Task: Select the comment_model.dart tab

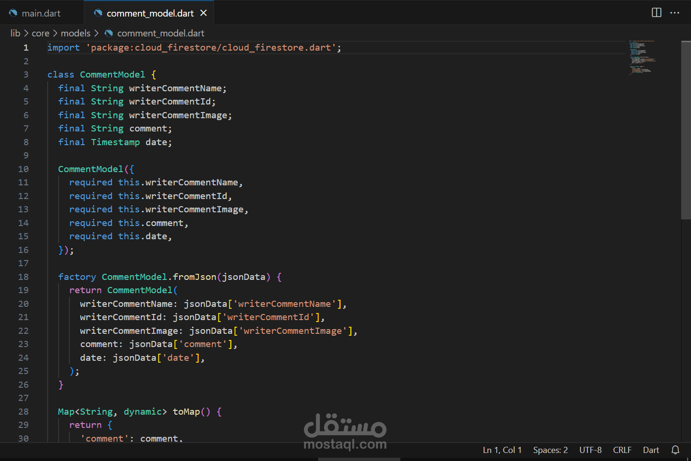Action: (150, 13)
